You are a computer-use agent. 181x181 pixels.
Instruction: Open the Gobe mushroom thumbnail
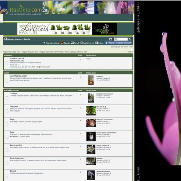pyautogui.click(x=91, y=136)
